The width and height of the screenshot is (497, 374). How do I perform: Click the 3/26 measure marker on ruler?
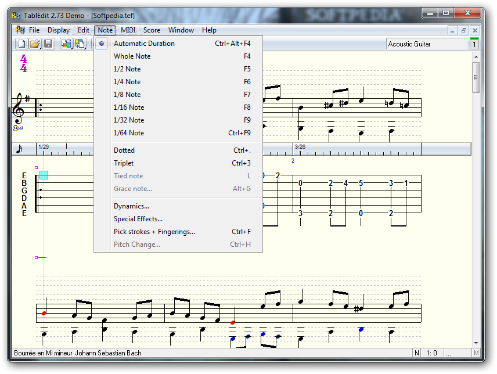(300, 147)
